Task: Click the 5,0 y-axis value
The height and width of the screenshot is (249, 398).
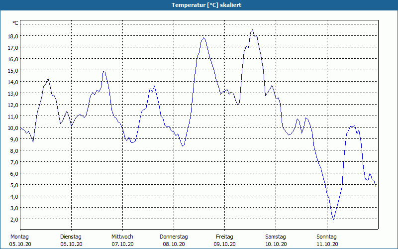Action: pyautogui.click(x=14, y=185)
